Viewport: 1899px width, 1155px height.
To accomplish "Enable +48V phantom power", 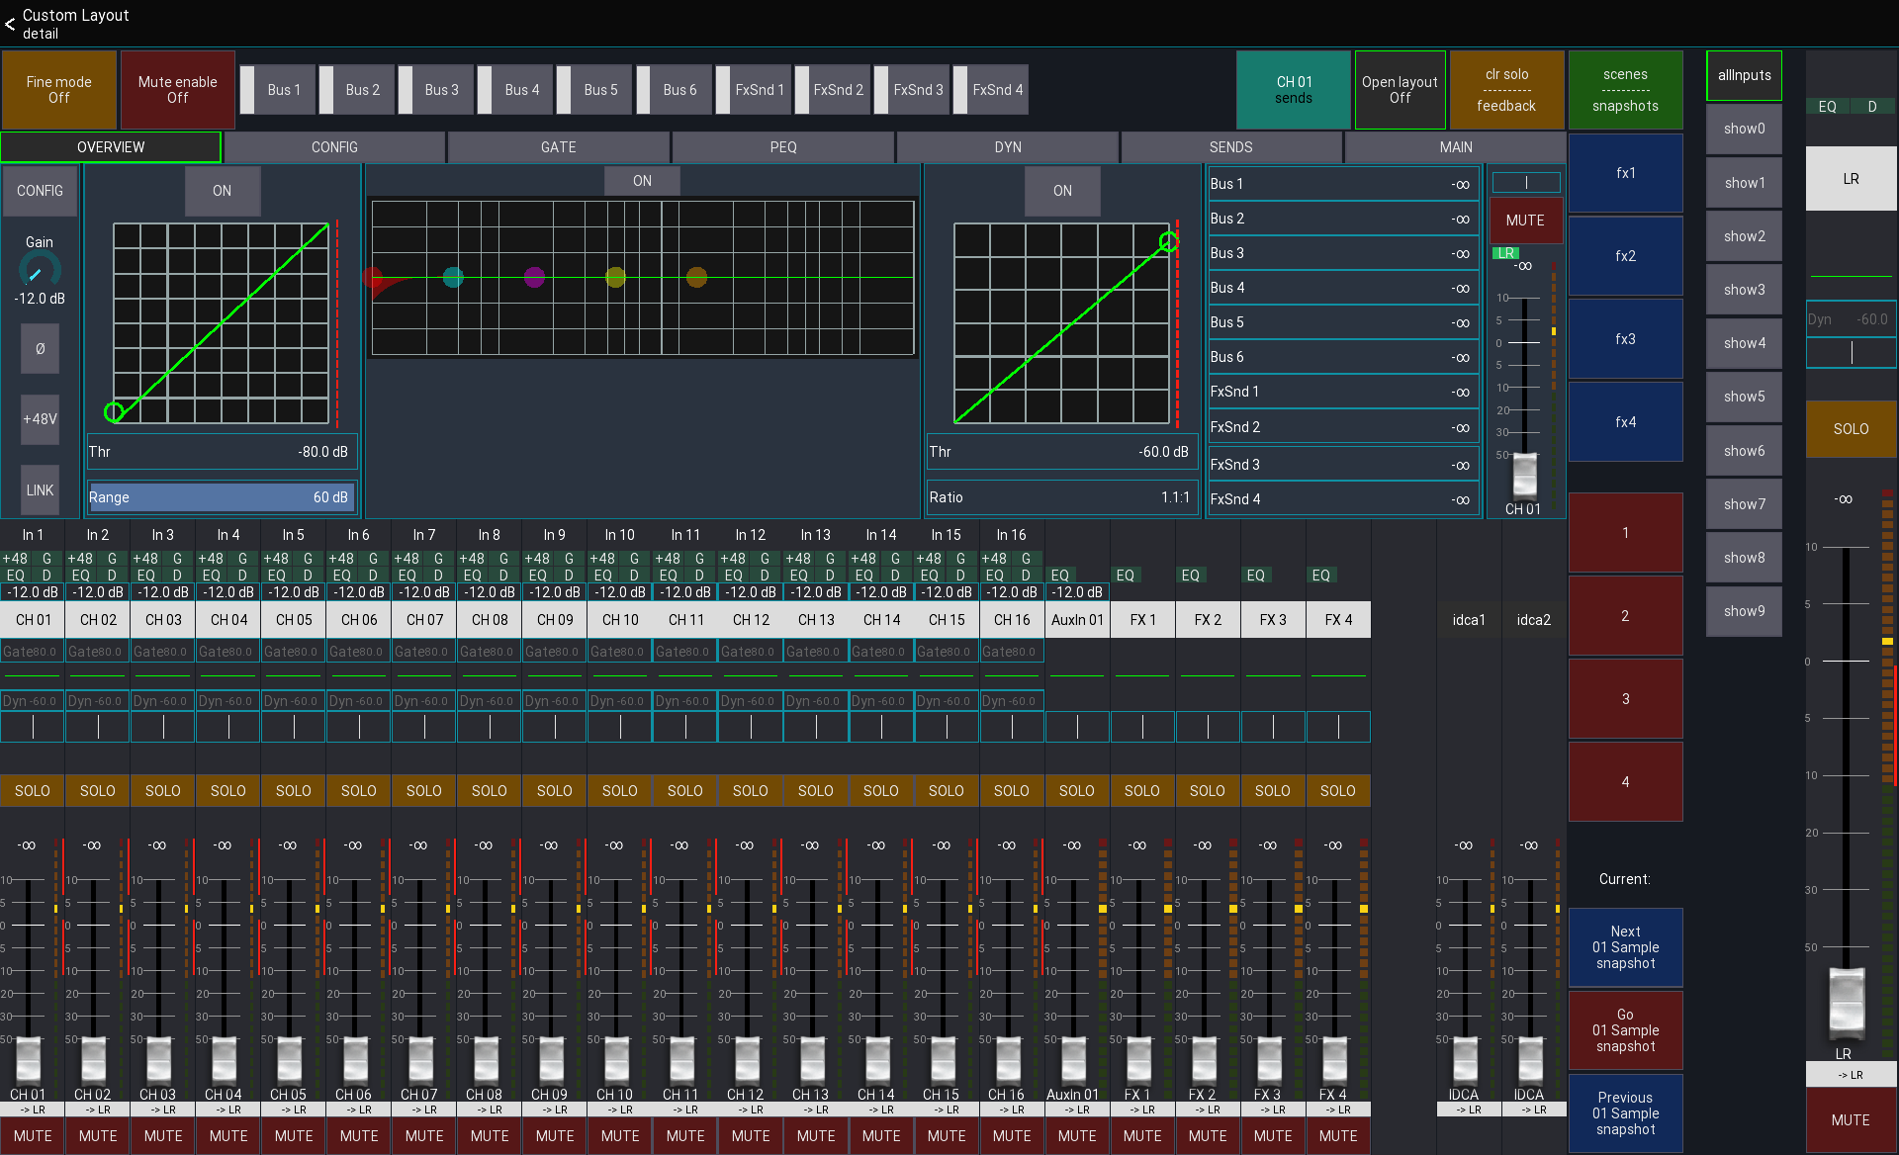I will pos(39,419).
